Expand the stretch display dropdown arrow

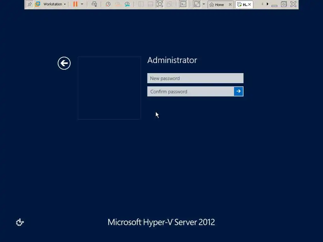click(204, 4)
